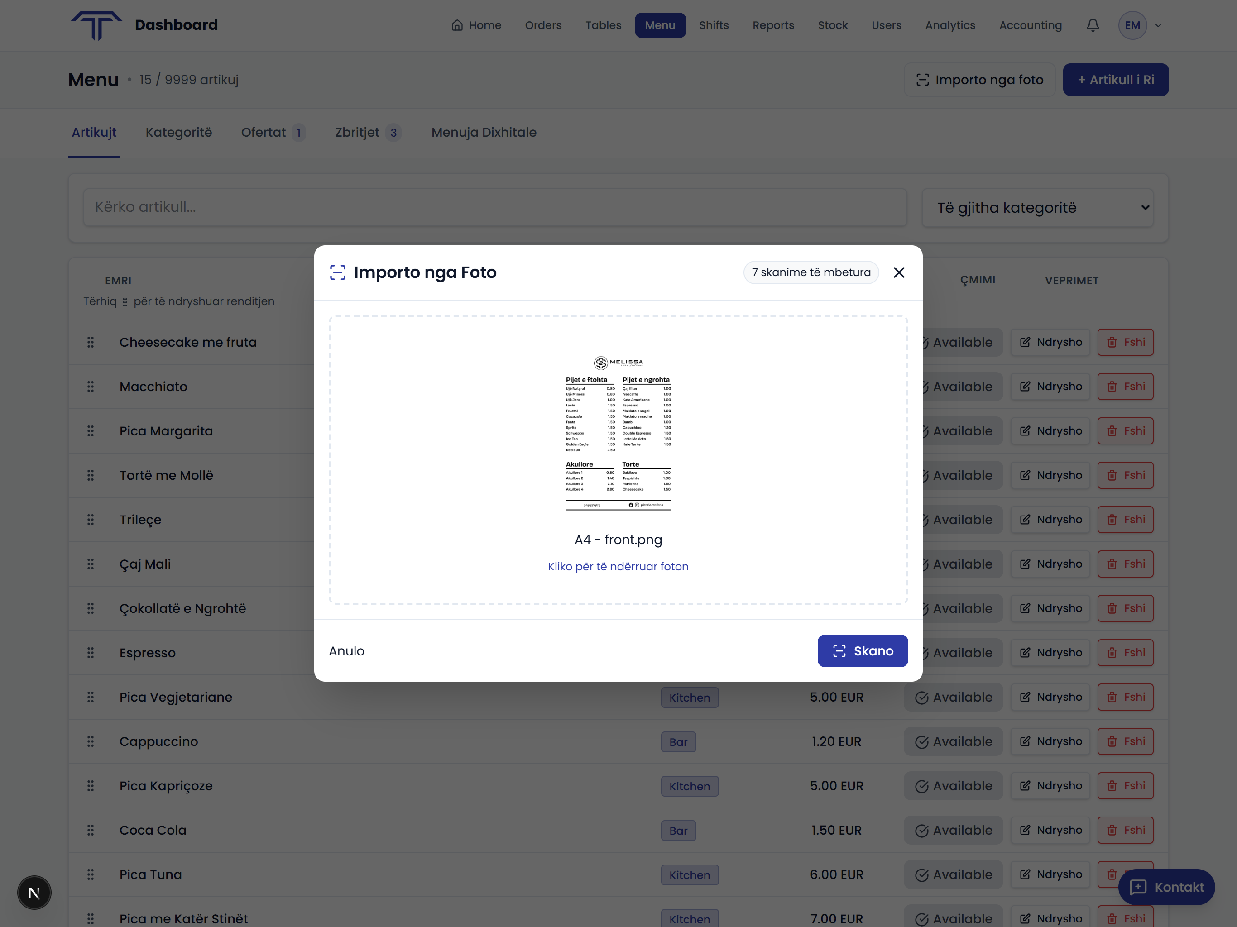The image size is (1237, 927).
Task: Toggle Available status for Pica Vegjetariane
Action: click(953, 697)
